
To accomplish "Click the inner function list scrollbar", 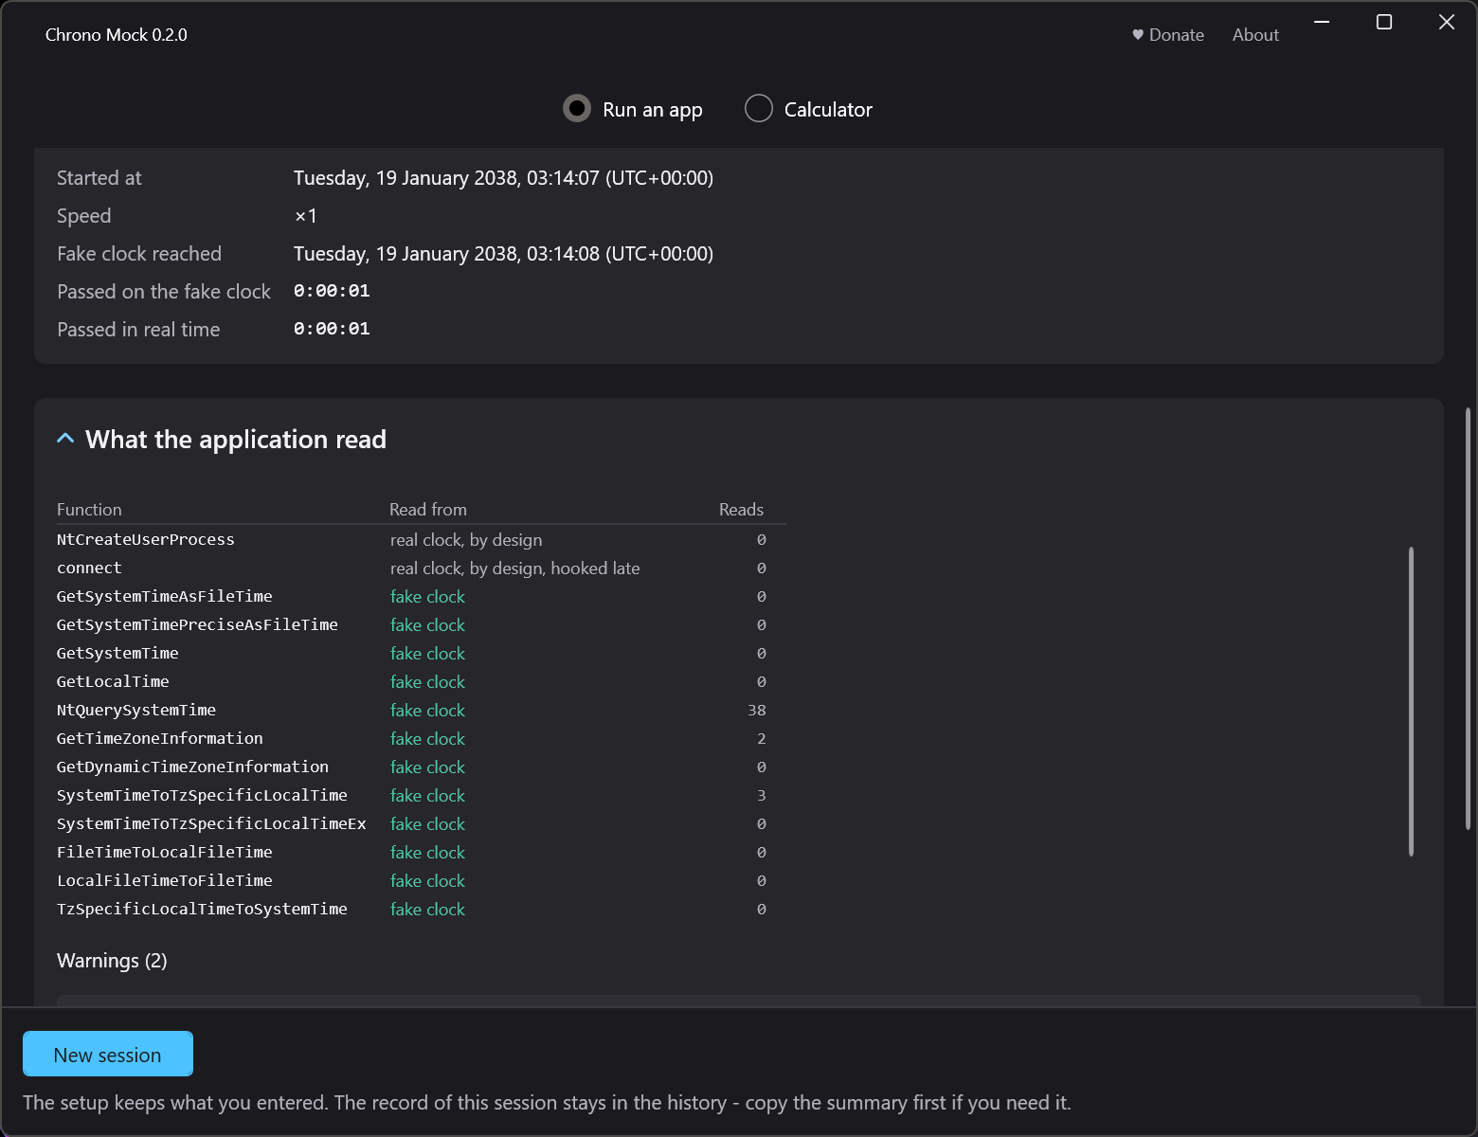I will click(x=1411, y=701).
